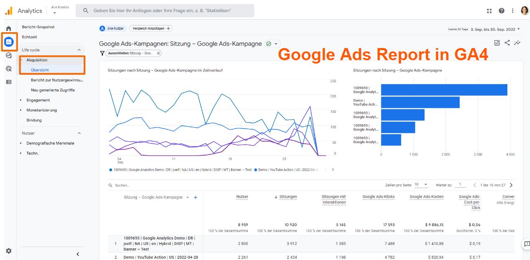The width and height of the screenshot is (530, 260).
Task: Edit this report using the pencil icon
Action: (497, 43)
